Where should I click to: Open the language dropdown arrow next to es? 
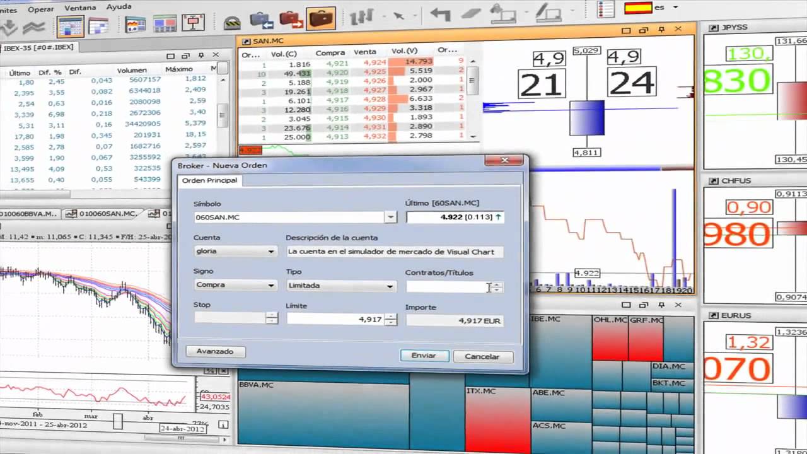click(675, 8)
